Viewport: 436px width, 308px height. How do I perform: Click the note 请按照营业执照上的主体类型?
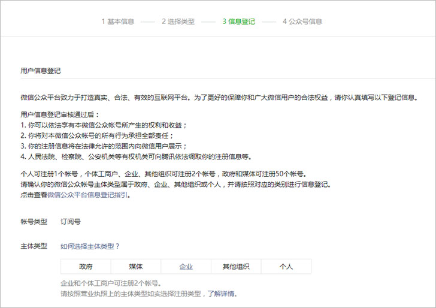tap(134, 294)
